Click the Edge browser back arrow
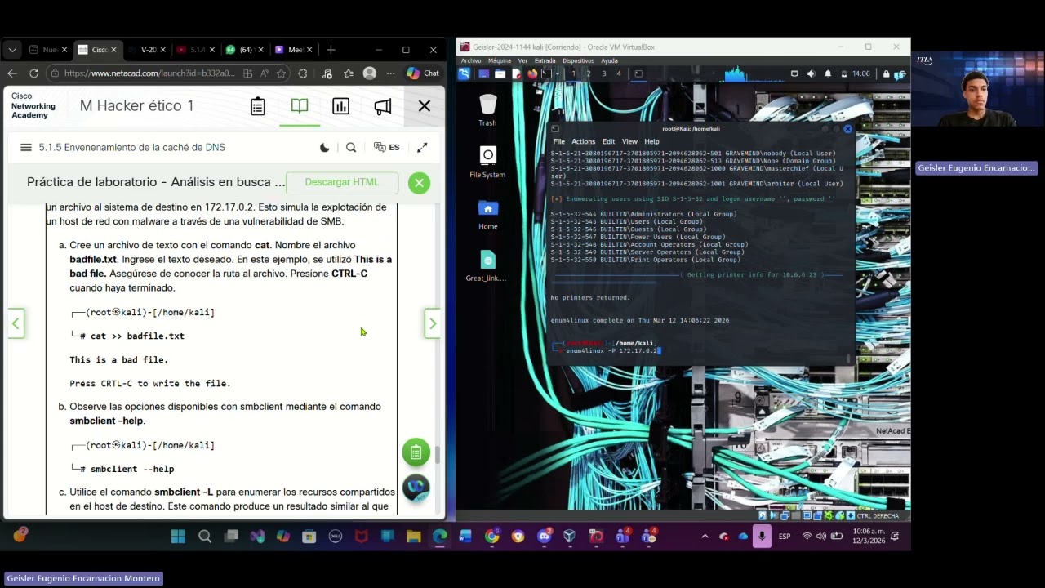Image resolution: width=1045 pixels, height=588 pixels. click(12, 73)
